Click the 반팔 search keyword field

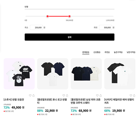point(69,7)
